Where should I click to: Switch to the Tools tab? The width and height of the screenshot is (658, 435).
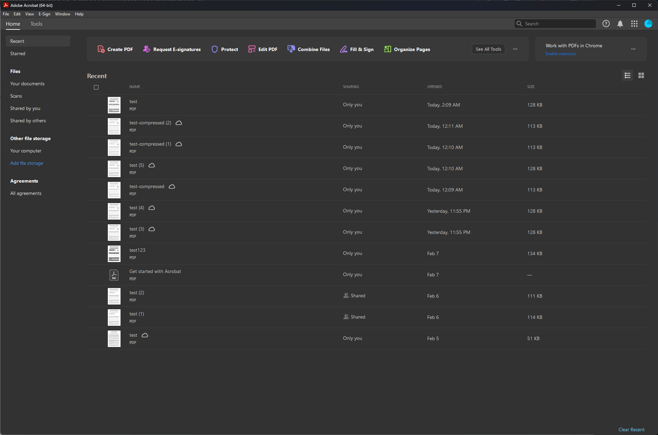point(36,24)
